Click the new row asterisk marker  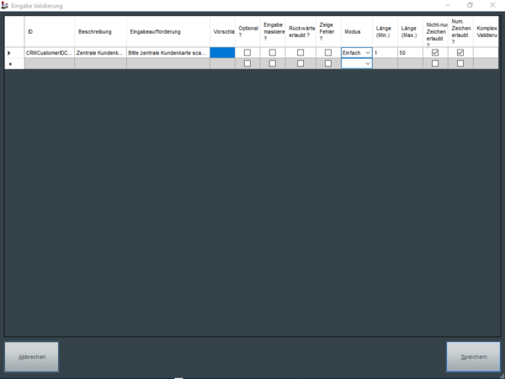[x=9, y=63]
